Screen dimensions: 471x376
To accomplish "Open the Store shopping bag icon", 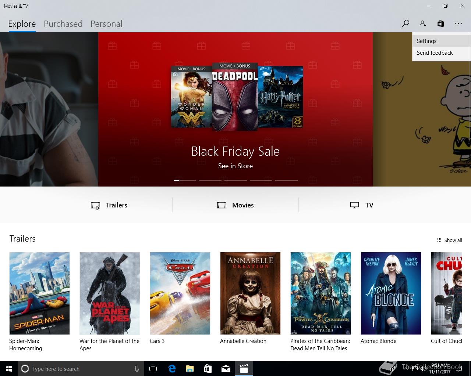I will [440, 23].
